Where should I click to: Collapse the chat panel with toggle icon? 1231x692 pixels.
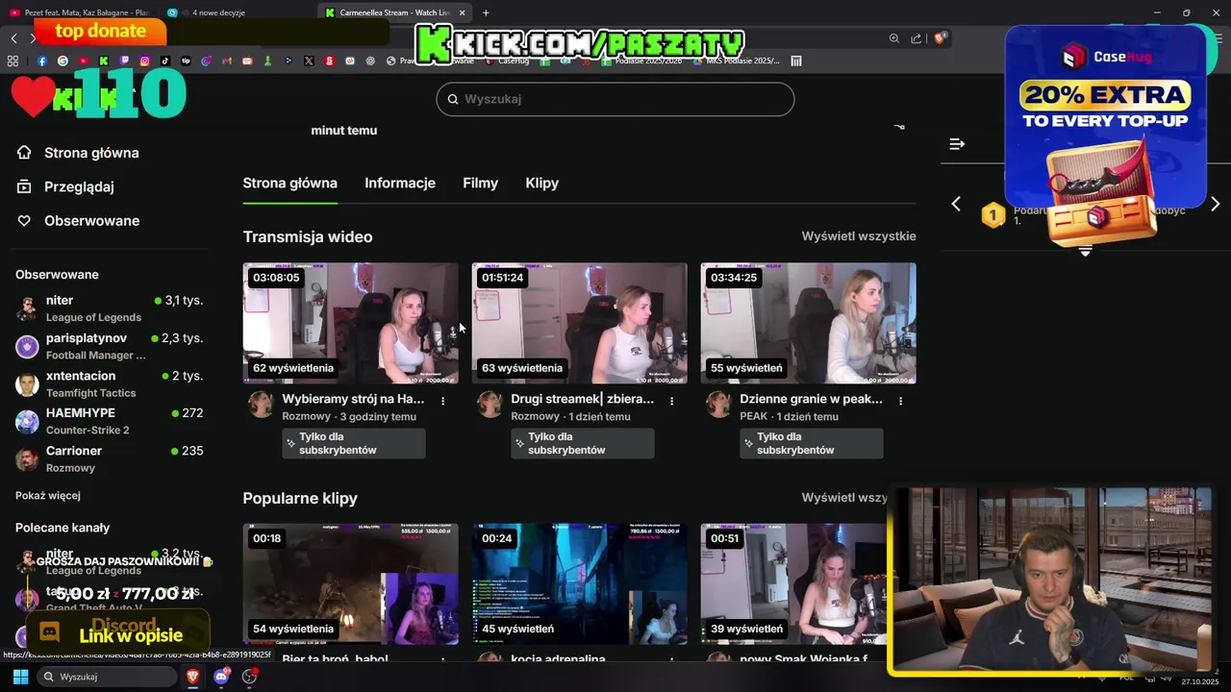[957, 144]
